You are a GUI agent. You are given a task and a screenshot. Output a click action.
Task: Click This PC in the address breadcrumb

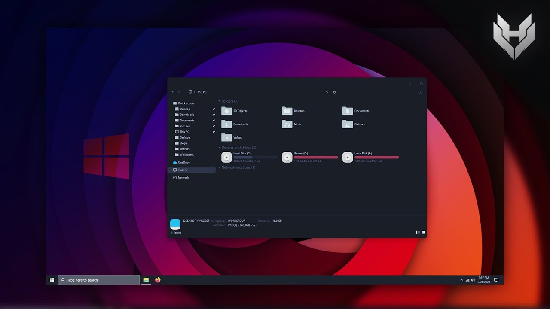[x=202, y=92]
